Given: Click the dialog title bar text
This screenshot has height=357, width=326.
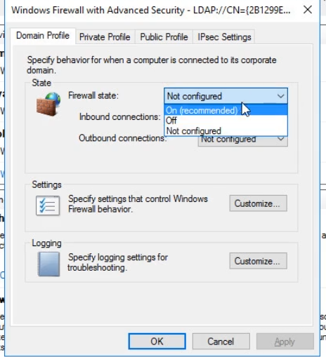Looking at the screenshot, I should pyautogui.click(x=150, y=11).
